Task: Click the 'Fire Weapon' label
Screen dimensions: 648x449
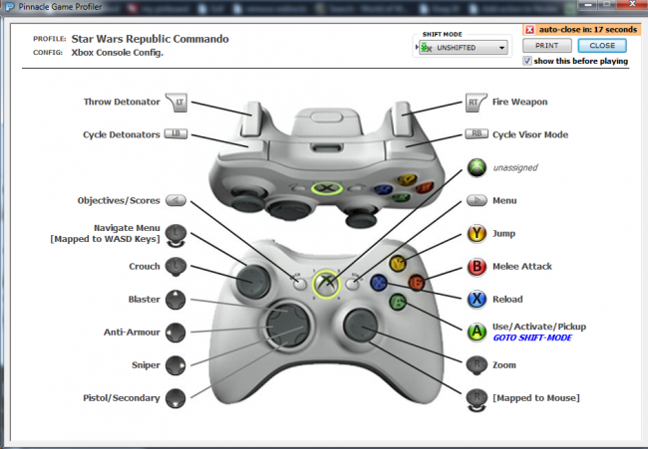Action: point(519,102)
